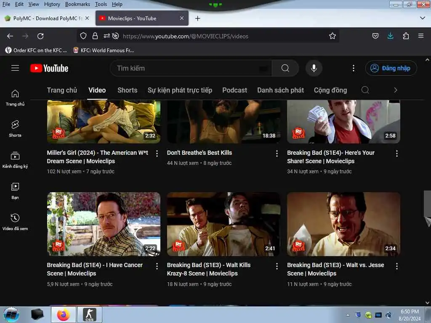Open options for Walt vs. Jesse video

[x=396, y=266]
